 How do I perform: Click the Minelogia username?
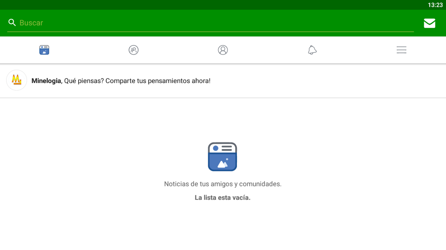[46, 81]
